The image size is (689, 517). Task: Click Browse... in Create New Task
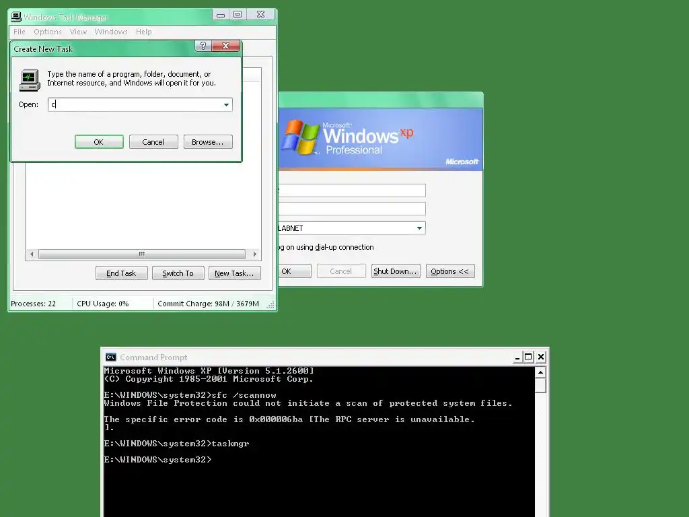click(x=208, y=142)
